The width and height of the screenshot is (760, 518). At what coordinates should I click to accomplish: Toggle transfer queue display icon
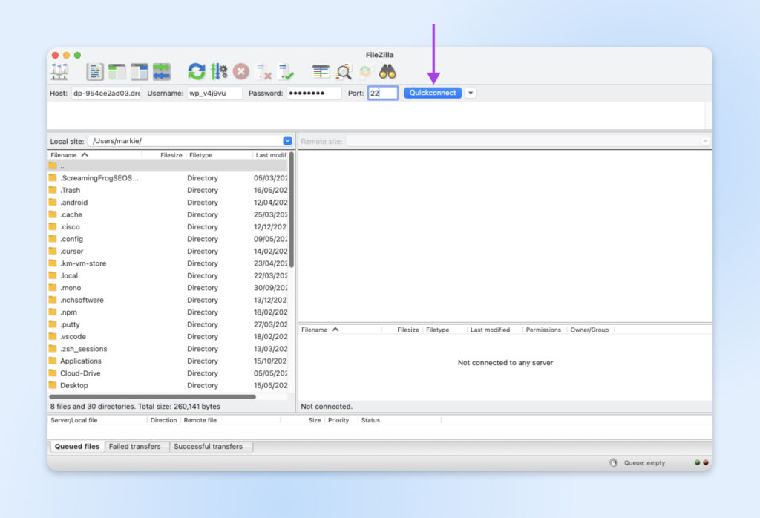click(162, 71)
